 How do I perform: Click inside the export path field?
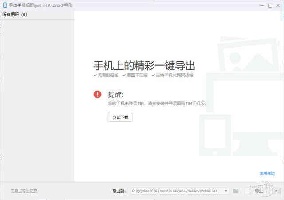(x=177, y=191)
